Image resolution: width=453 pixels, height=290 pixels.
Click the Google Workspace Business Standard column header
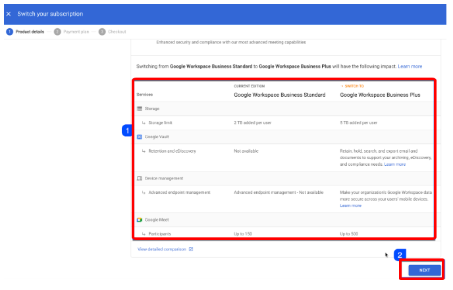point(279,95)
